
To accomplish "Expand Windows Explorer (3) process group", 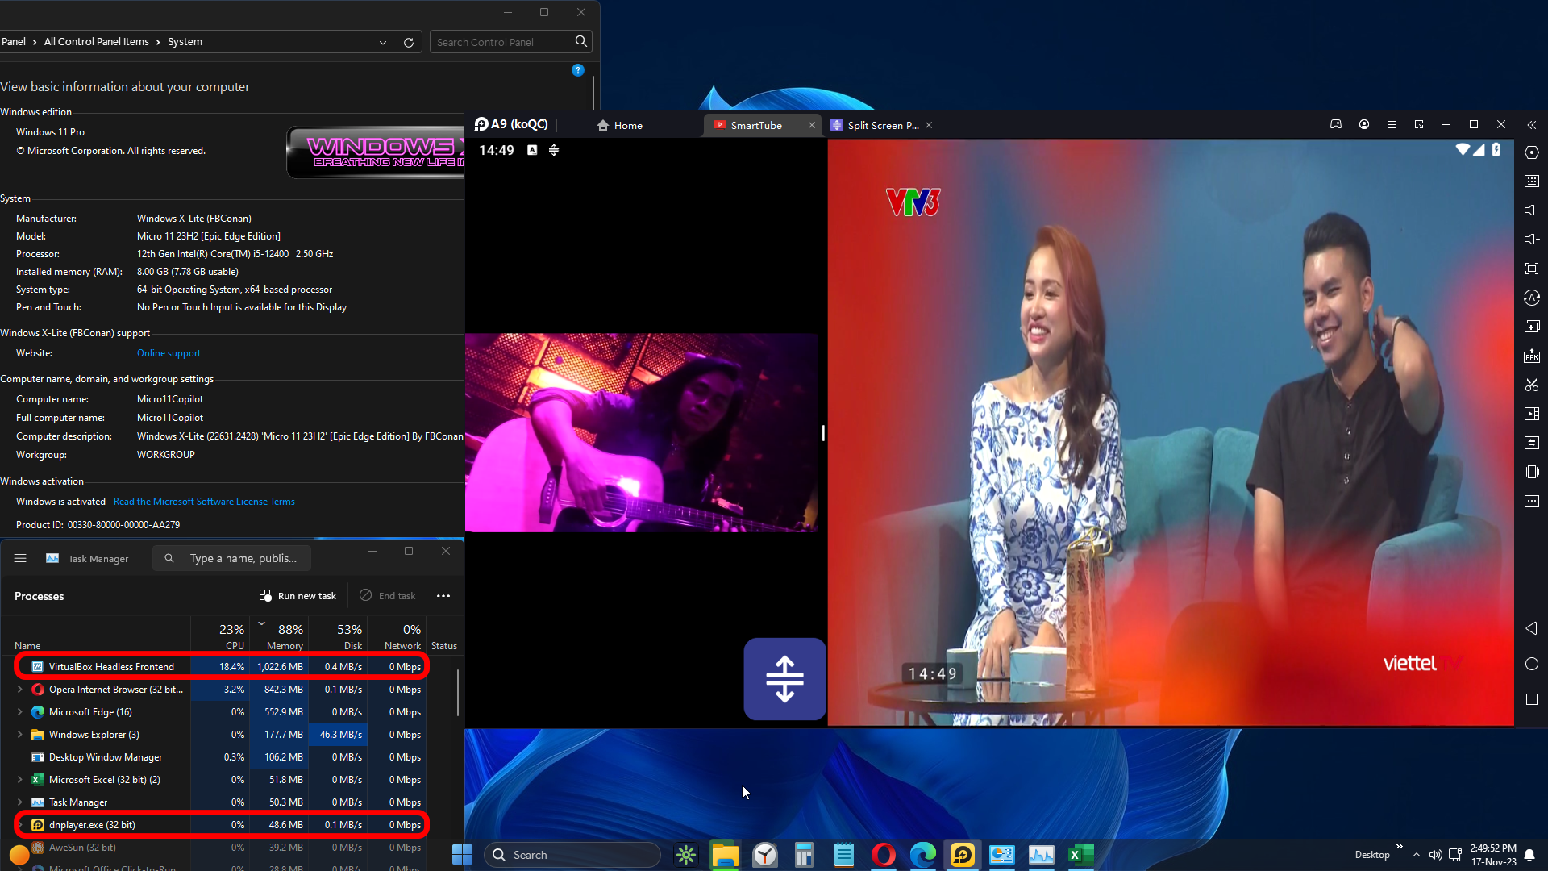I will (20, 735).
